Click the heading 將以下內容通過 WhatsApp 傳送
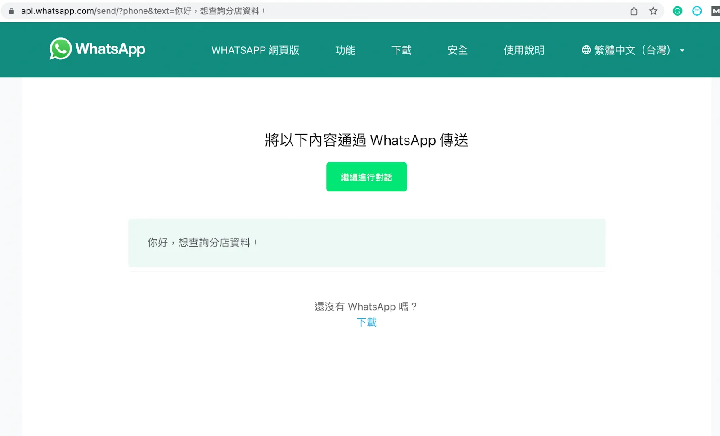Screen dimensions: 720x436 click(366, 140)
